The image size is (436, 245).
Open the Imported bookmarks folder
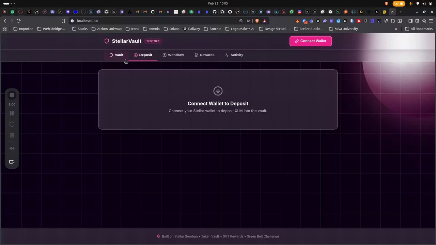tap(23, 29)
